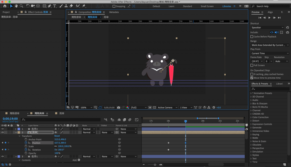The height and width of the screenshot is (167, 291).
Task: Toggle transparency grid in viewer
Action: [154, 108]
